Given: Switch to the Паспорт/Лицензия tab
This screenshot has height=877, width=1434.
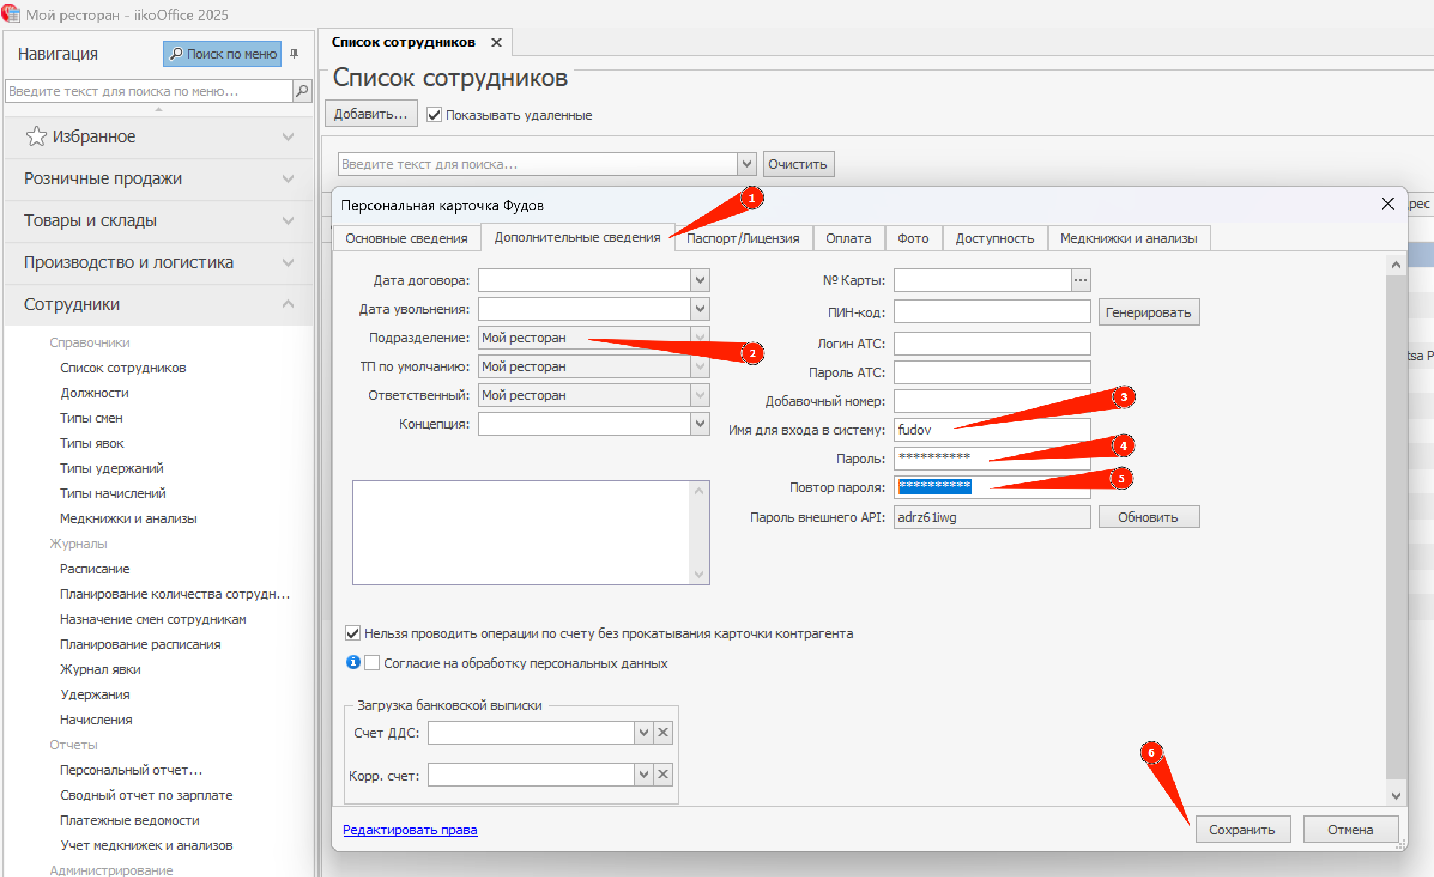Looking at the screenshot, I should [x=743, y=238].
